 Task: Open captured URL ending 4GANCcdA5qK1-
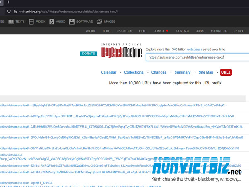click(x=113, y=106)
